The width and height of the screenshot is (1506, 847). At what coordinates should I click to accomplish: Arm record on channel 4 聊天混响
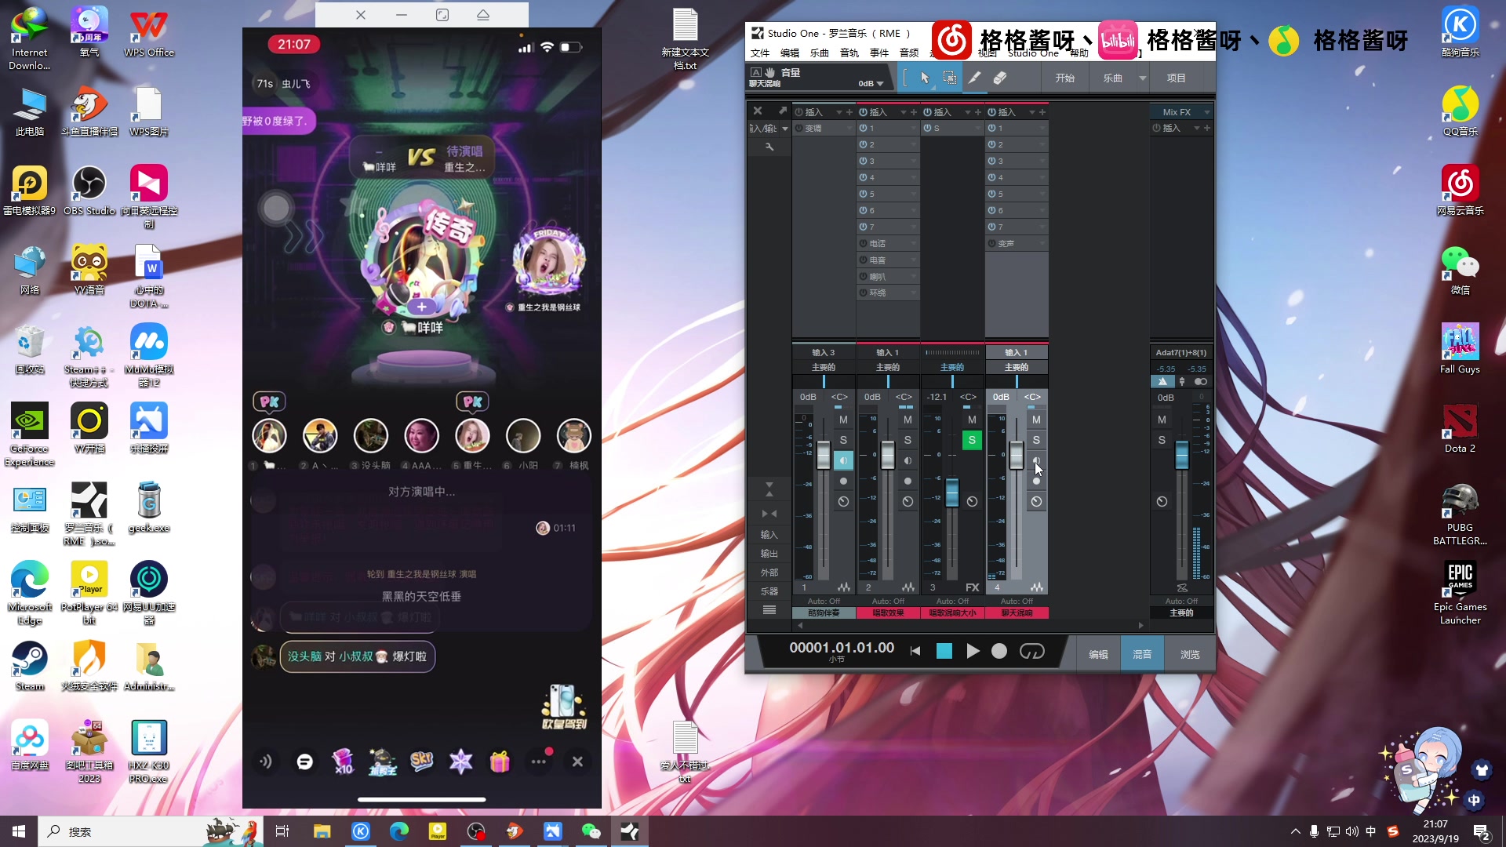(x=1036, y=481)
